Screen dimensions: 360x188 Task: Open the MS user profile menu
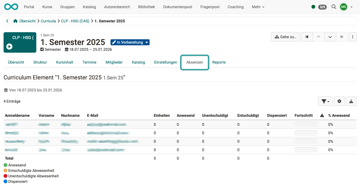343,7
